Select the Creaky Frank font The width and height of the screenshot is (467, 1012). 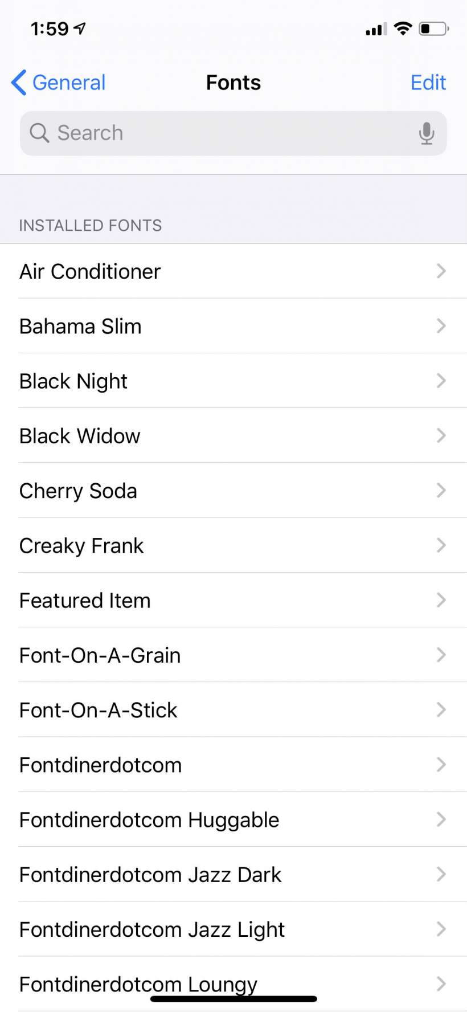point(81,546)
